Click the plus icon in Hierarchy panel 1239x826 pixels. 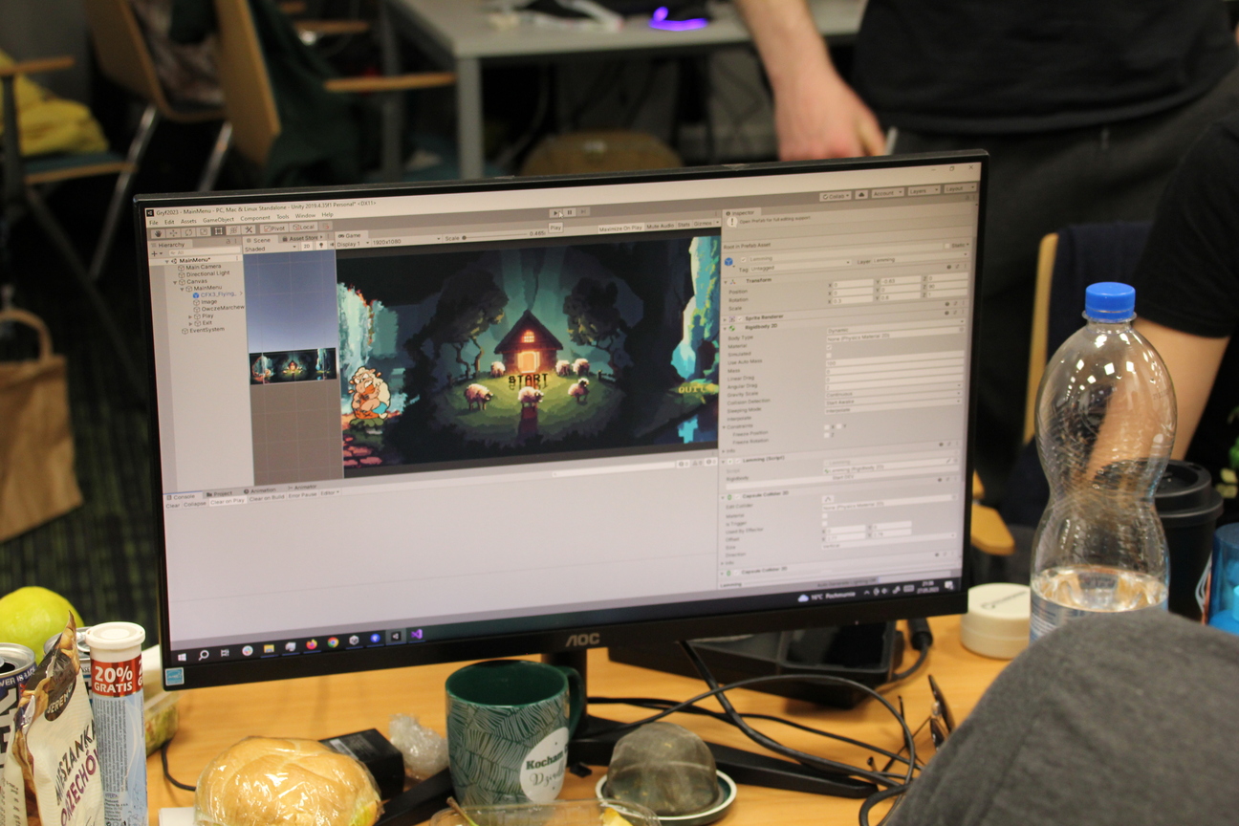click(154, 253)
